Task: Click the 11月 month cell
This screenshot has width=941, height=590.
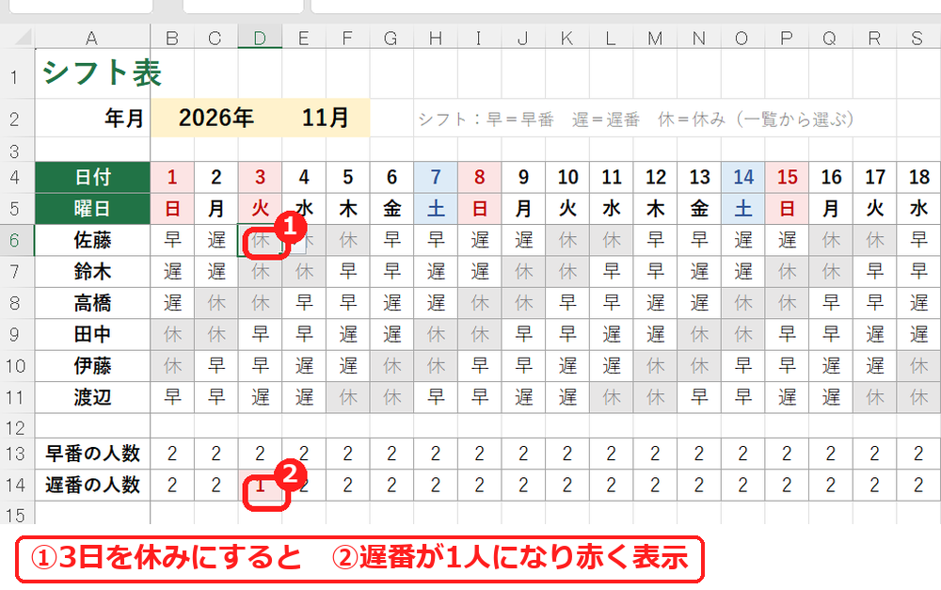Action: [326, 118]
